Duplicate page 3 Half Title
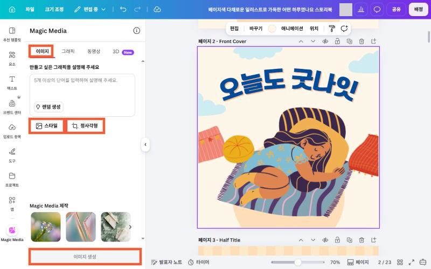This screenshot has width=431, height=269. 349,240
